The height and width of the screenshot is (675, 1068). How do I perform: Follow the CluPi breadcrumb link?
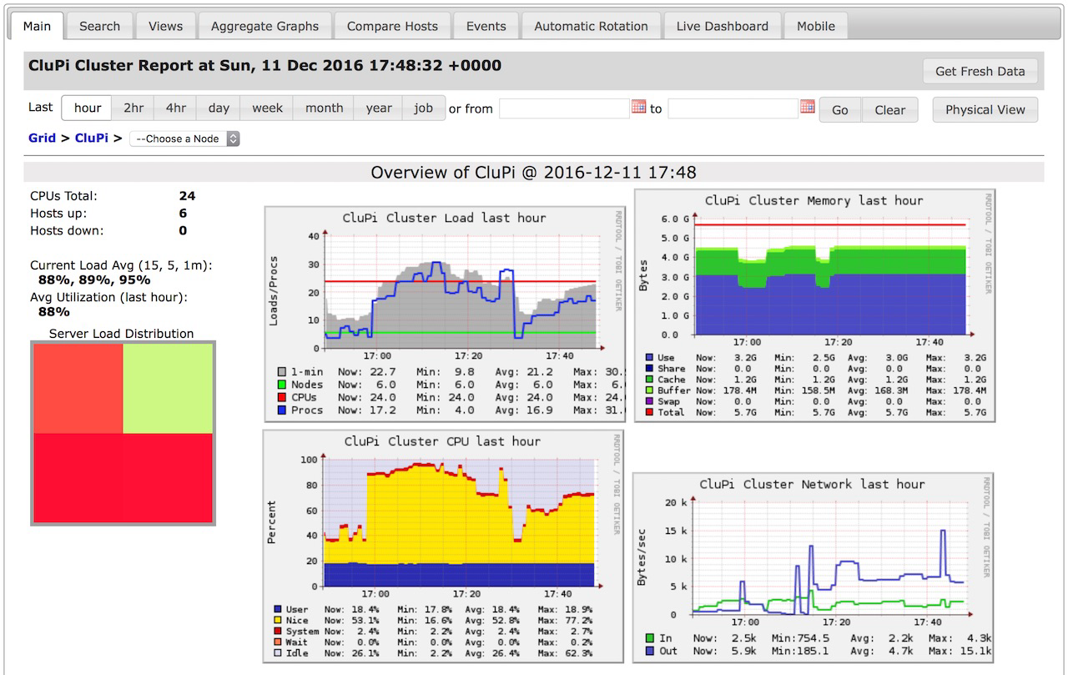pyautogui.click(x=92, y=138)
